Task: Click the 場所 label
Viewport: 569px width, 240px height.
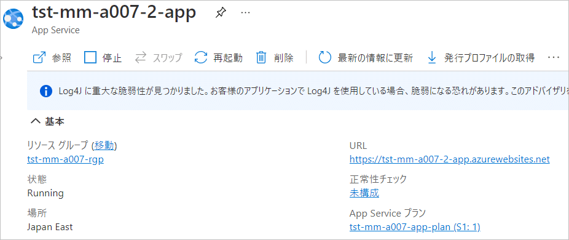Action: pos(37,213)
